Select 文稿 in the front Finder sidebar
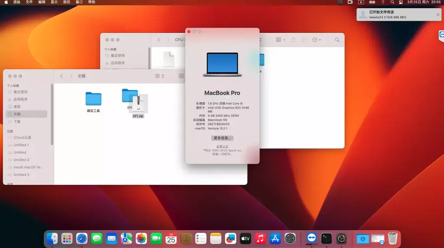Image resolution: width=444 pixels, height=248 pixels. click(26, 114)
